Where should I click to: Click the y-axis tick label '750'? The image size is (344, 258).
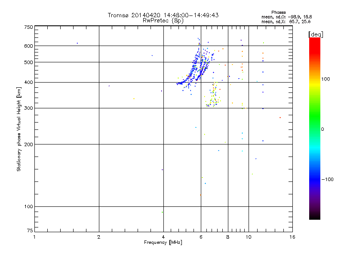(x=28, y=27)
